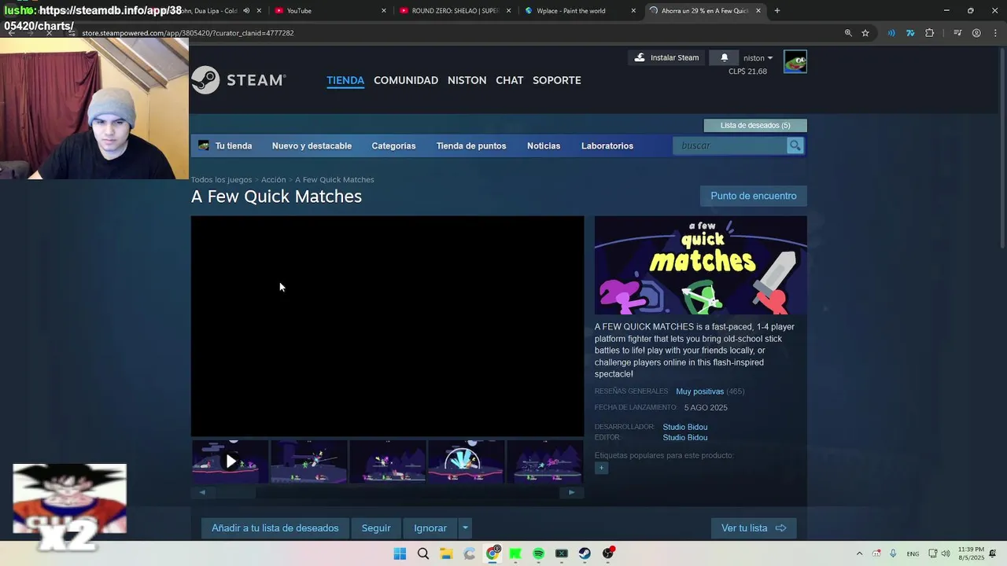
Task: Open the Steam app in taskbar
Action: pyautogui.click(x=585, y=553)
